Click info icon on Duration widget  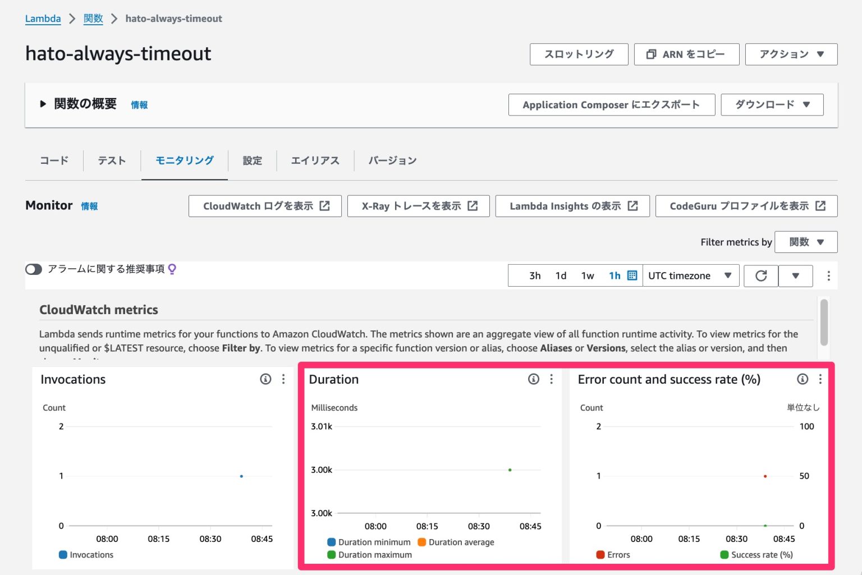click(x=534, y=379)
